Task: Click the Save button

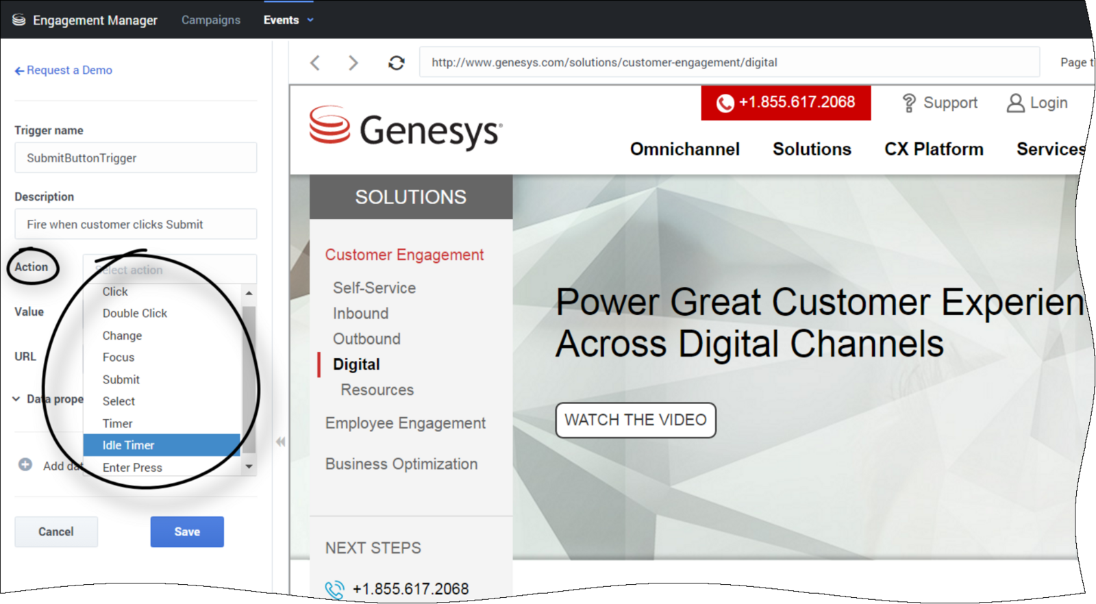Action: (187, 531)
